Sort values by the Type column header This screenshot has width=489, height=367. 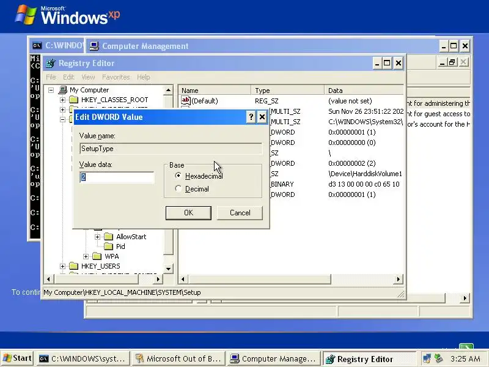point(288,91)
